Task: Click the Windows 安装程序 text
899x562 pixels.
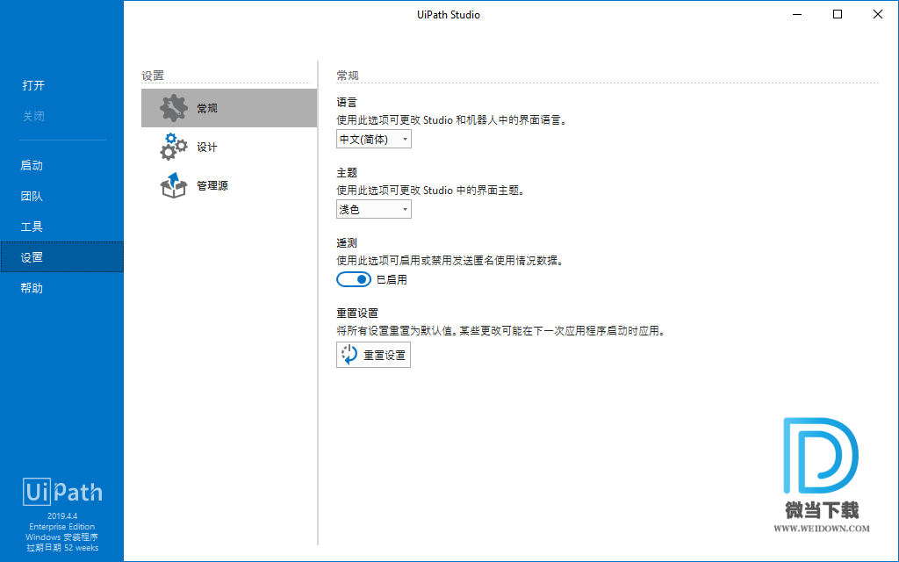Action: click(x=62, y=537)
